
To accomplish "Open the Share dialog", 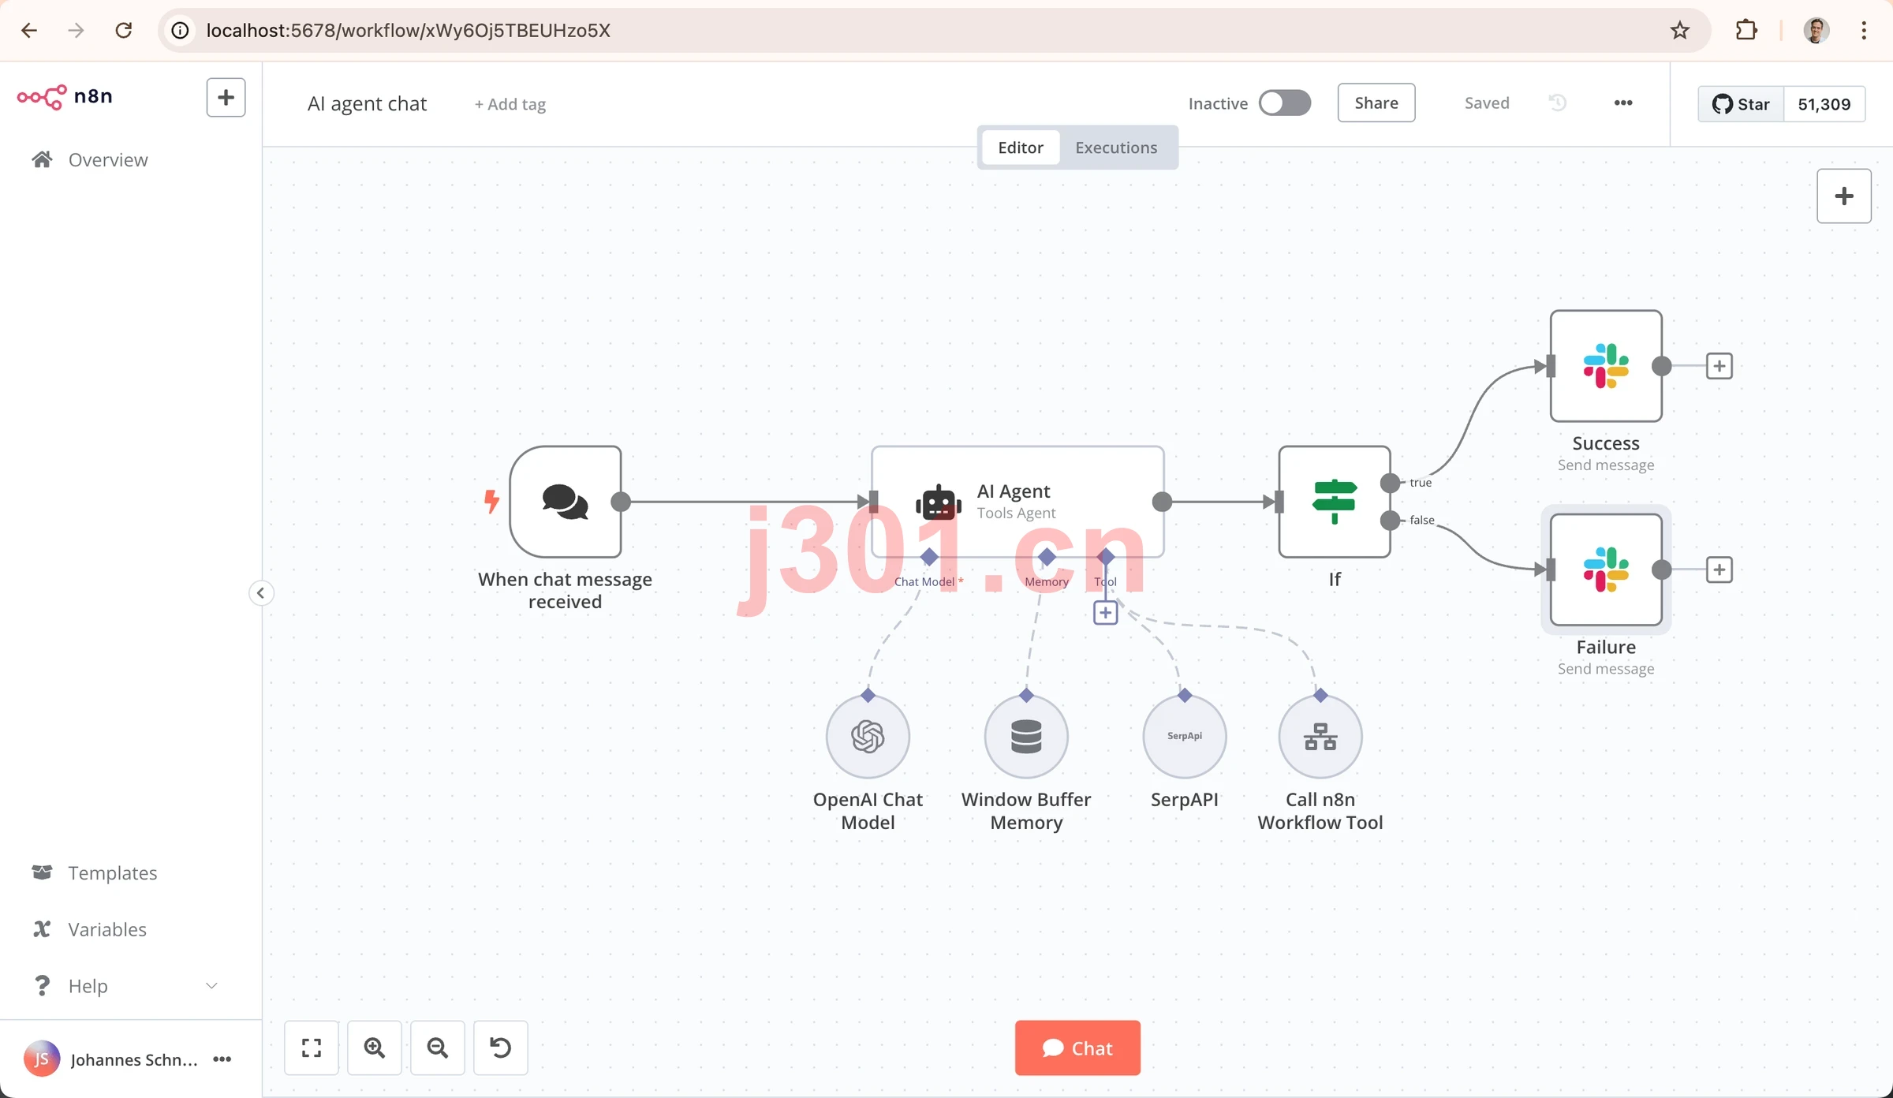I will (1376, 103).
